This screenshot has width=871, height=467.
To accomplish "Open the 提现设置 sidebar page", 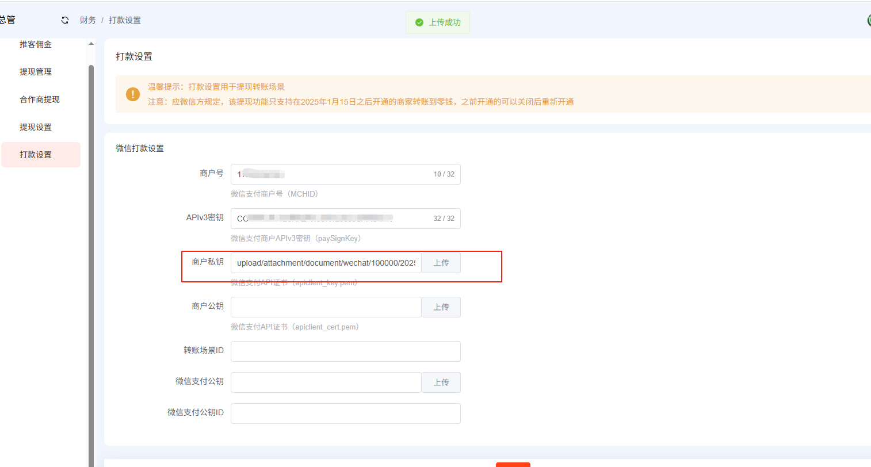I will [x=36, y=127].
